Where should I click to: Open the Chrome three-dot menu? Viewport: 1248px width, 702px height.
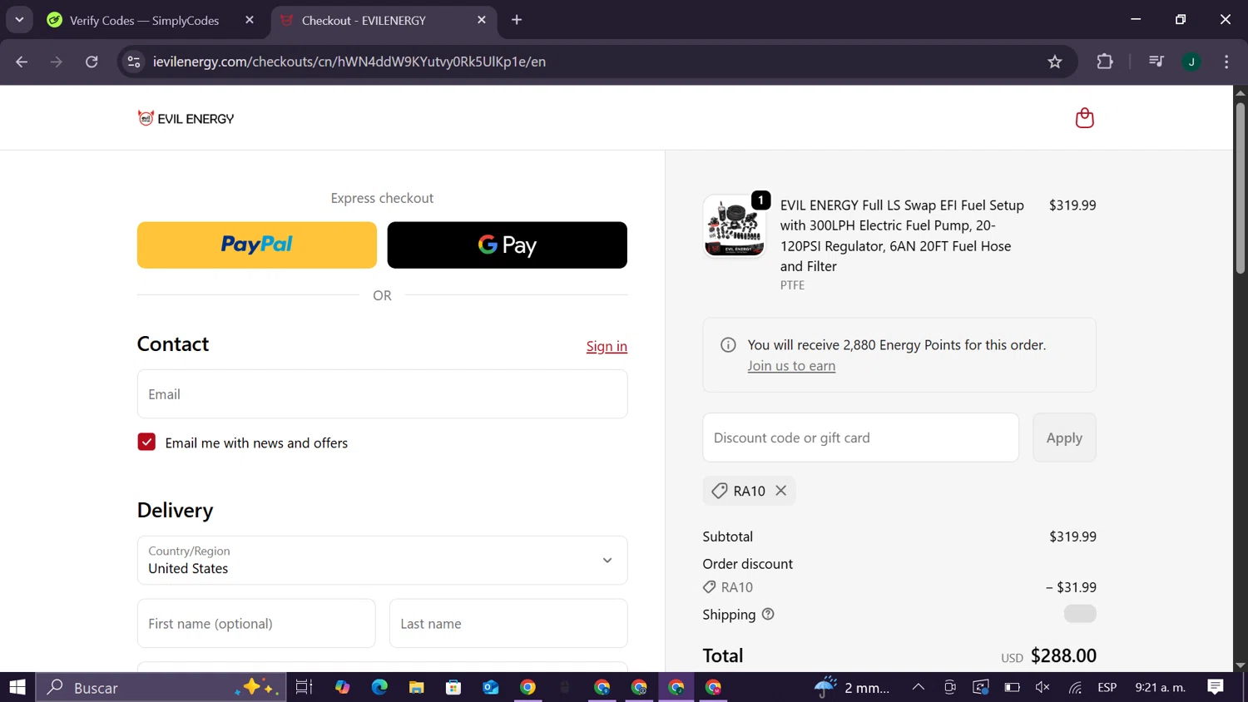[1226, 62]
